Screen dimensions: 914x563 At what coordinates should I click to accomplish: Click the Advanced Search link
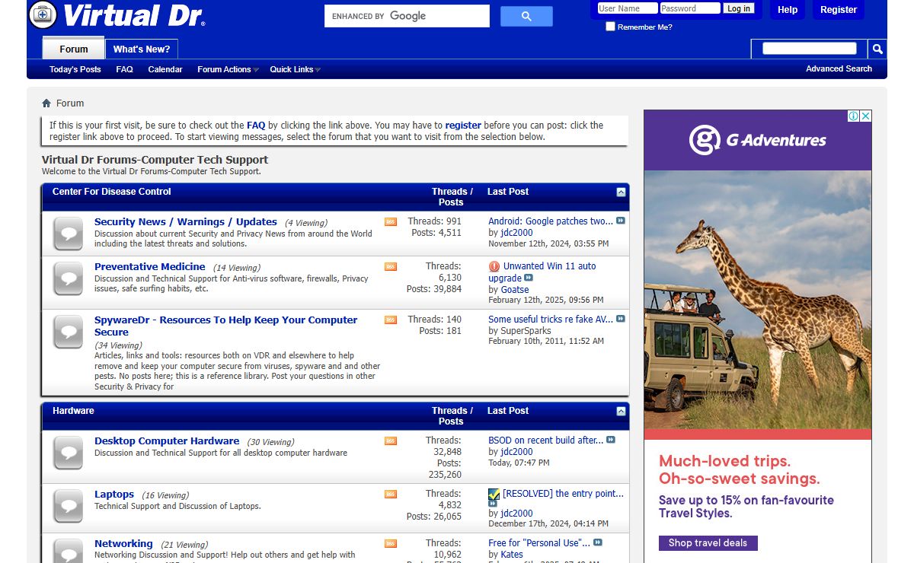coord(839,68)
